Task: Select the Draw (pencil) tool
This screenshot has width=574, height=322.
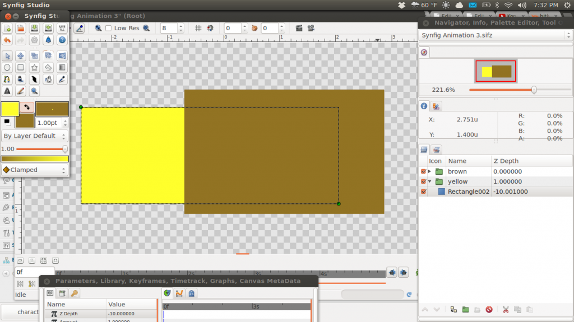Action: (x=21, y=91)
